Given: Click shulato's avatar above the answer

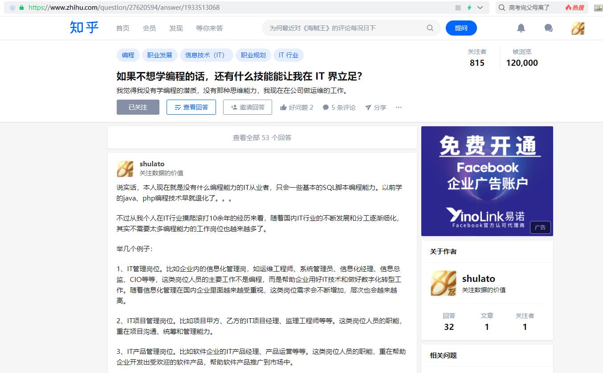Looking at the screenshot, I should click(x=125, y=169).
